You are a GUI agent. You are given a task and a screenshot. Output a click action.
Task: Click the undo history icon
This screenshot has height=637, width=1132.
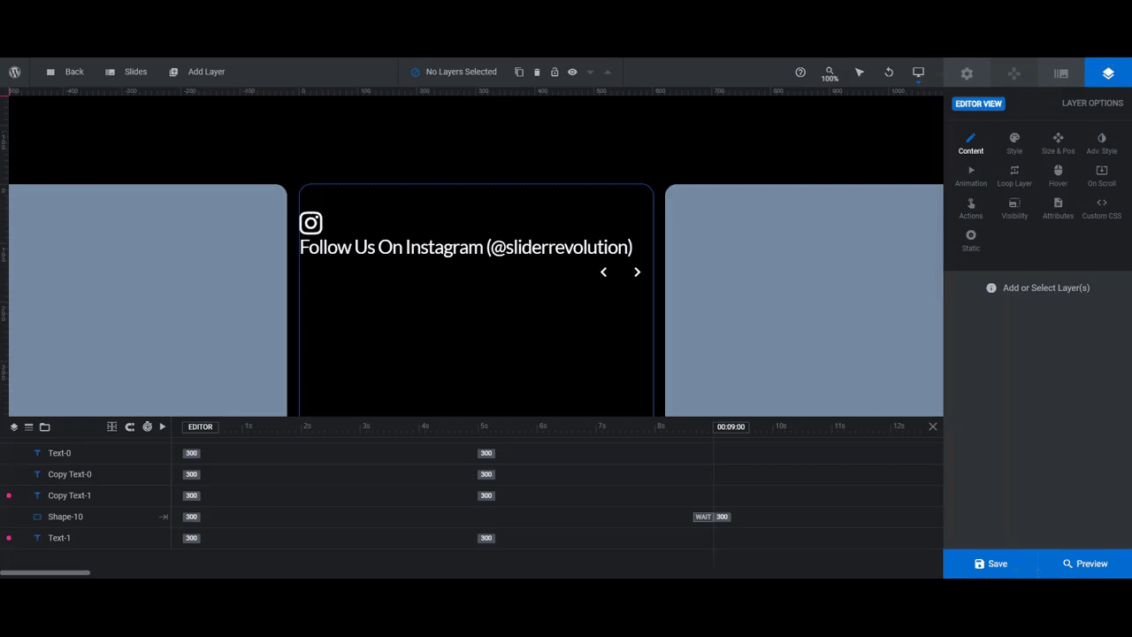889,72
